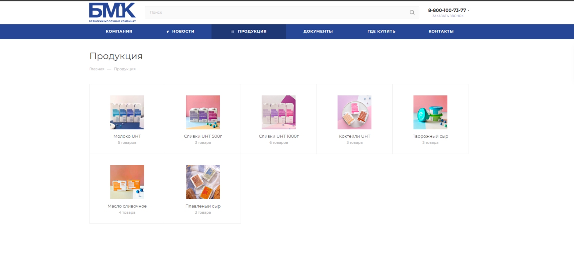Viewport: 574px width, 255px height.
Task: Expand the phone number dropdown arrow
Action: click(468, 11)
